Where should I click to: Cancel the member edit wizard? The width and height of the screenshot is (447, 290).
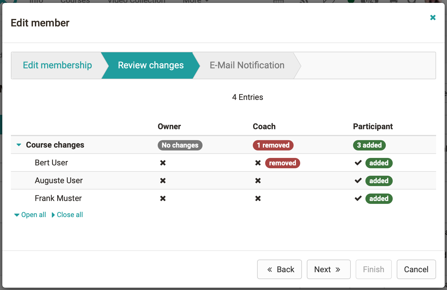[416, 269]
